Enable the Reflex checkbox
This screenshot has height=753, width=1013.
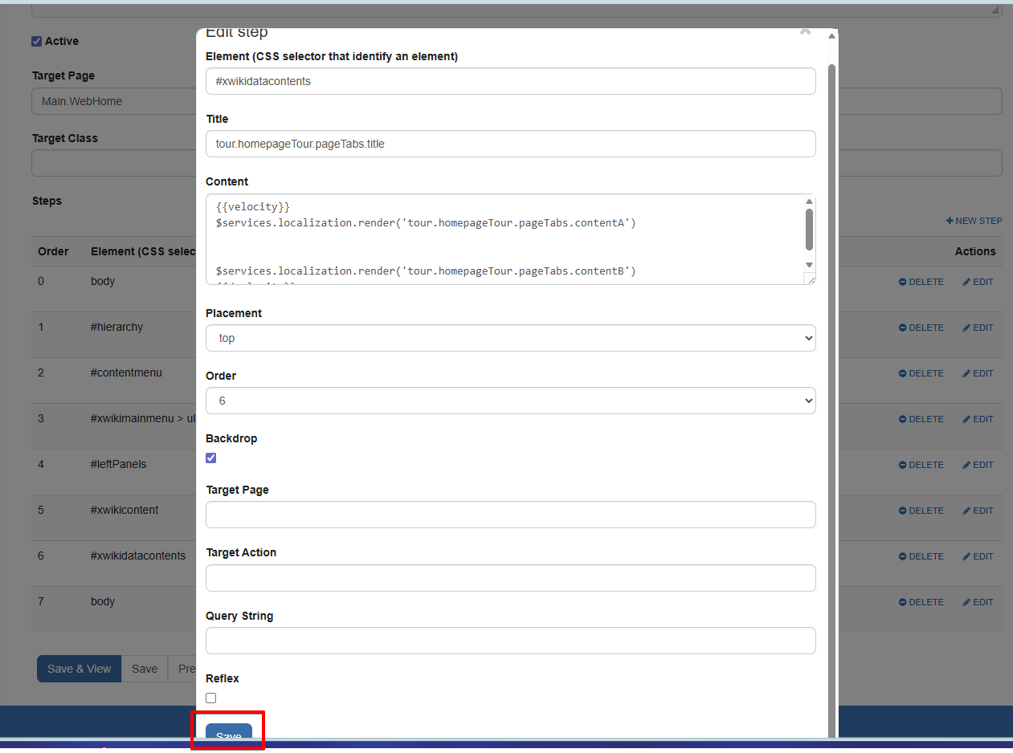pyautogui.click(x=211, y=698)
